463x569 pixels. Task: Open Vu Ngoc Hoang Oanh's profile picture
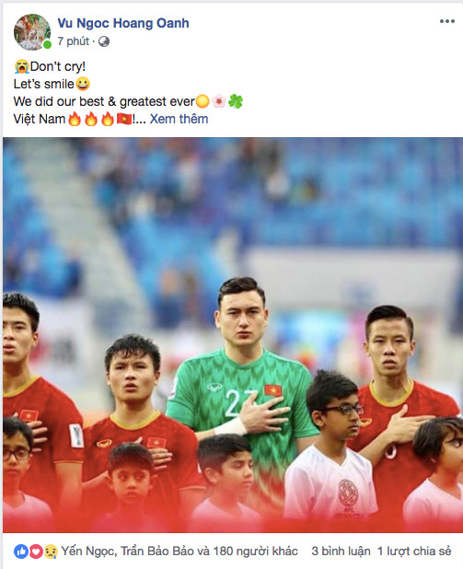tap(32, 32)
